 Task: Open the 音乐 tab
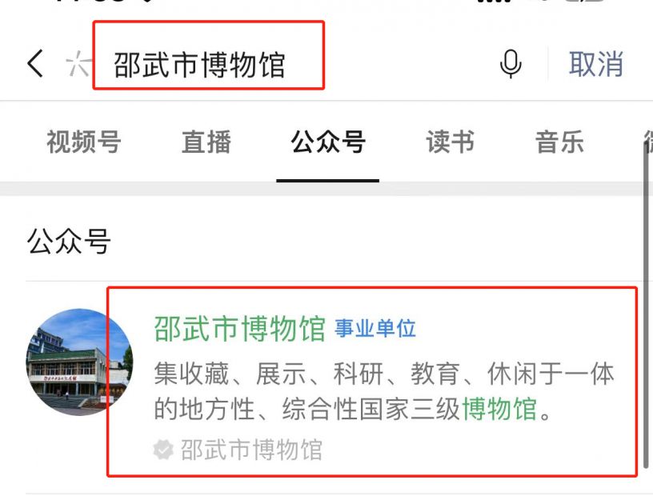tap(559, 142)
